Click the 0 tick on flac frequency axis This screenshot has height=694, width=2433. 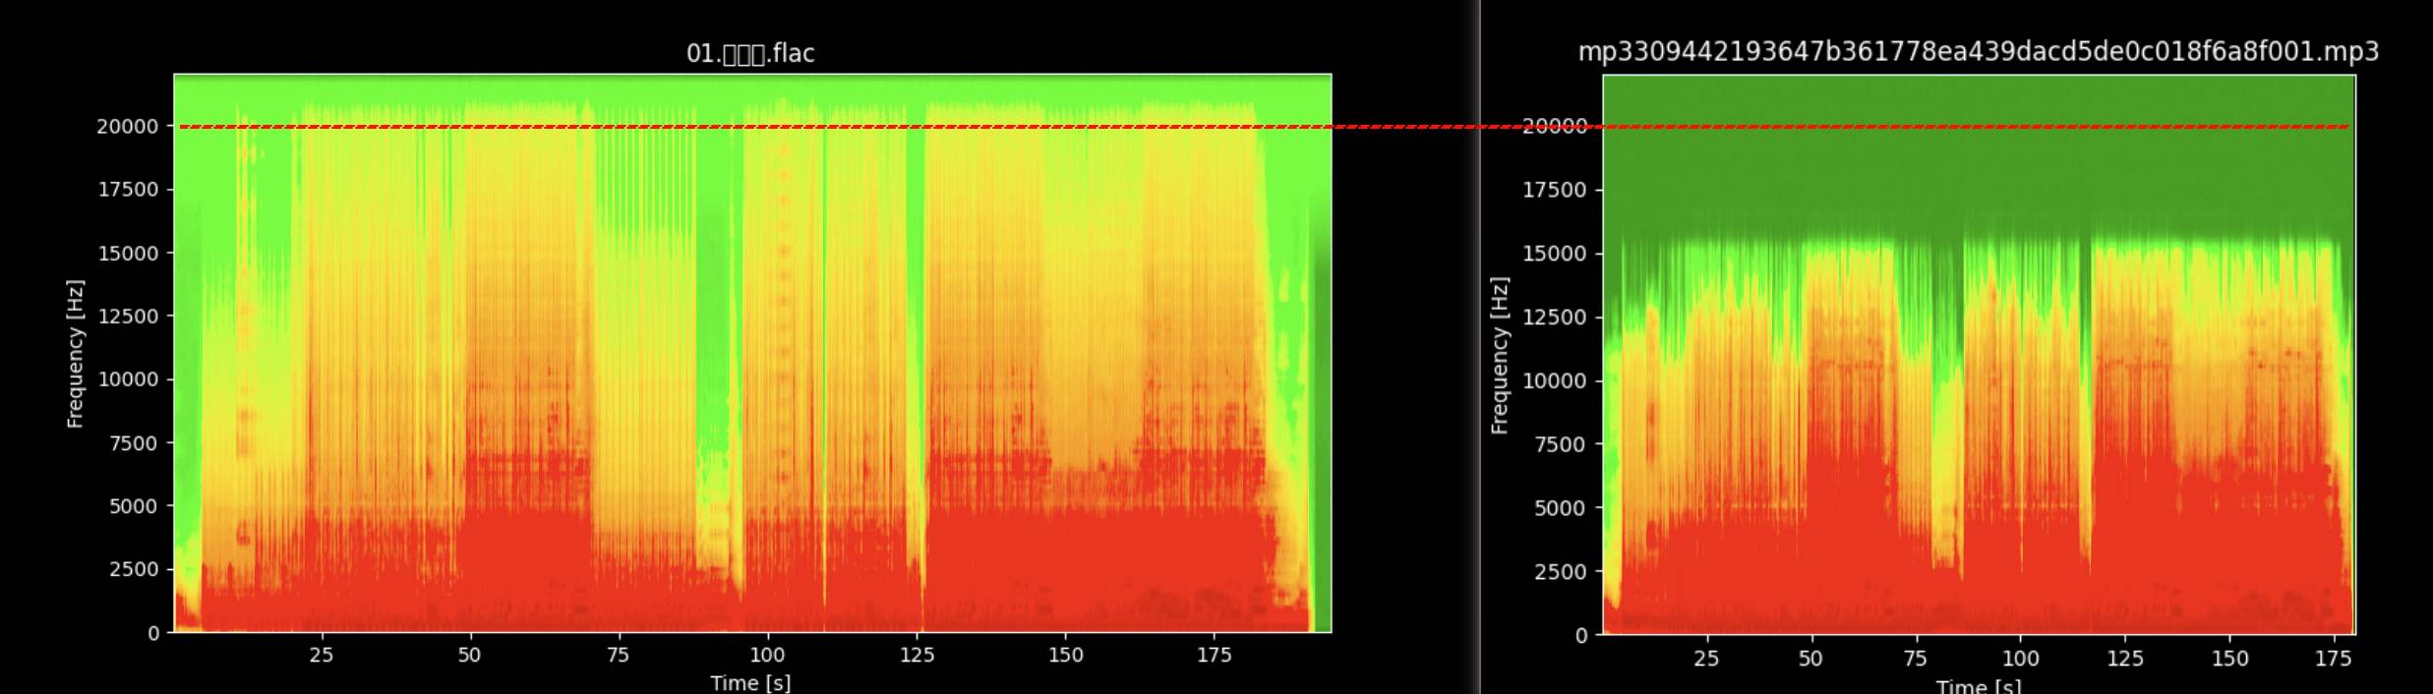[x=153, y=634]
